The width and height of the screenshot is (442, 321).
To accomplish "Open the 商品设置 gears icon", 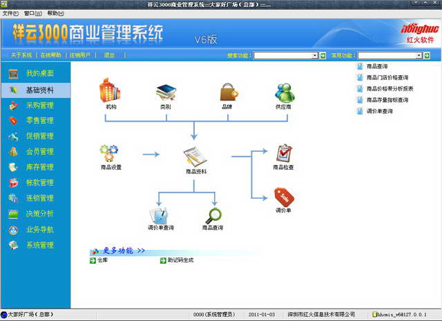I will coord(109,153).
